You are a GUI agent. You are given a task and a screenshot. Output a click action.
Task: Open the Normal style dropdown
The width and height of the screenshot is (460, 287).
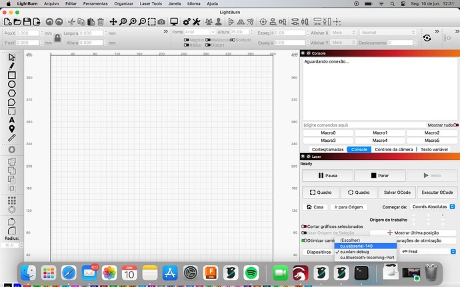pos(388,33)
